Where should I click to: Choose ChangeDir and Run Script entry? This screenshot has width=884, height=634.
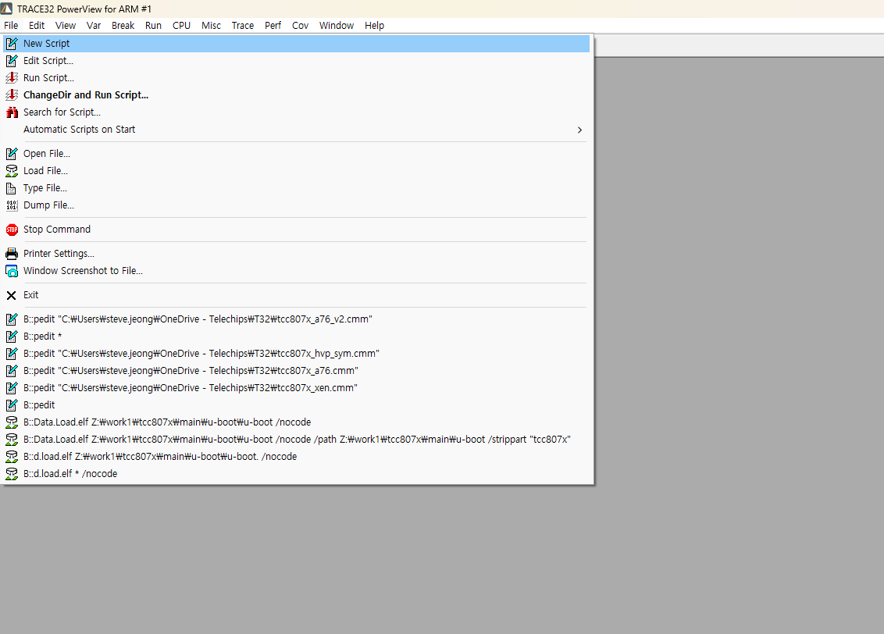85,95
